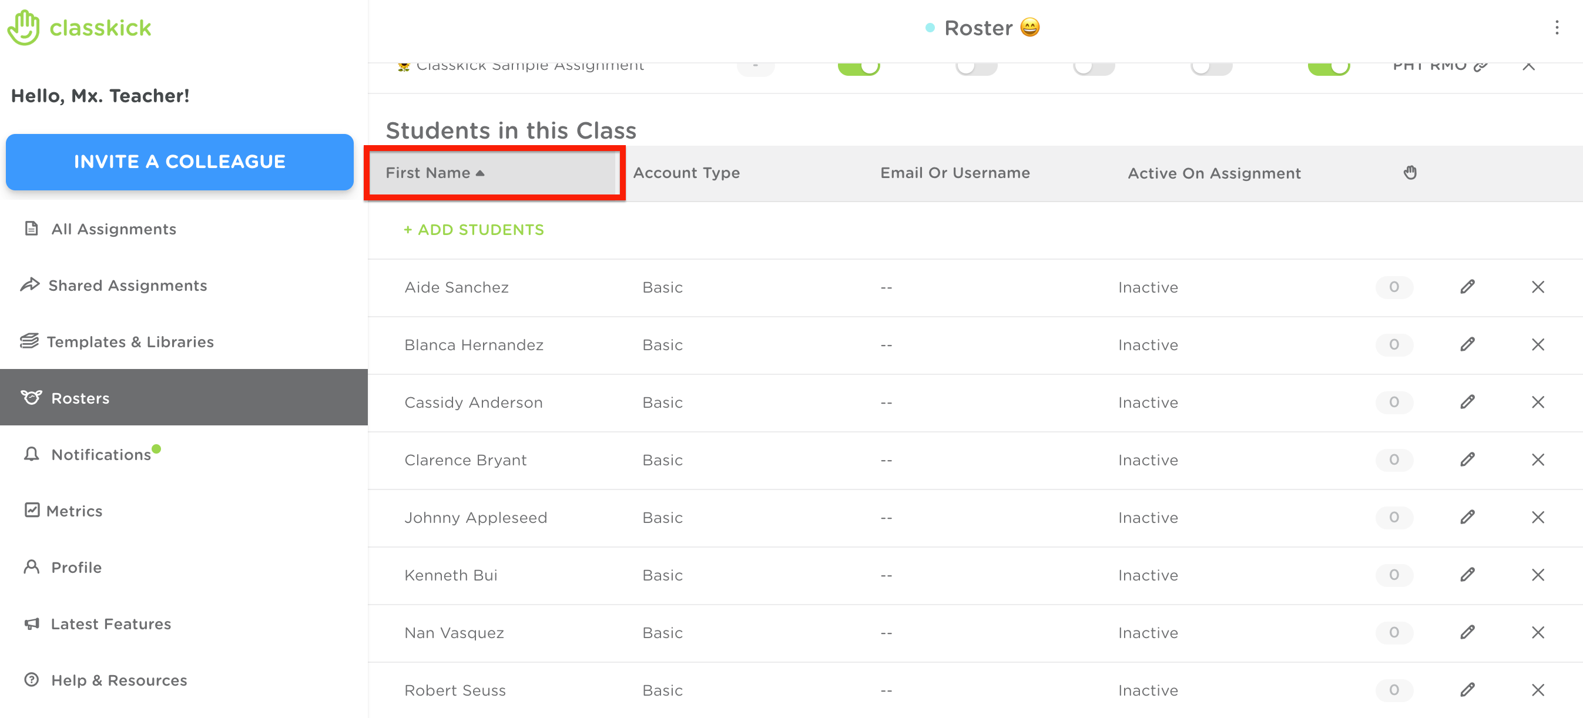Image resolution: width=1583 pixels, height=718 pixels.
Task: Remove Kenneth Bui using the X icon
Action: pyautogui.click(x=1538, y=575)
